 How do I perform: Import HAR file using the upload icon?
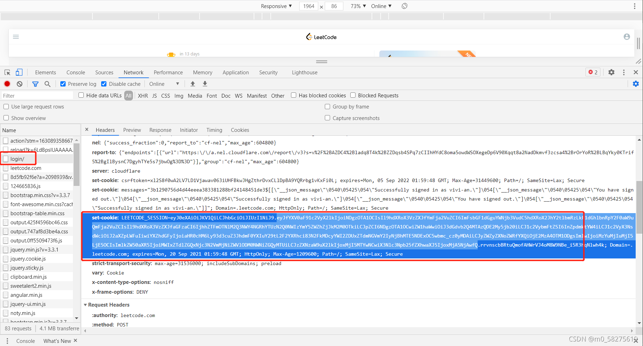193,84
